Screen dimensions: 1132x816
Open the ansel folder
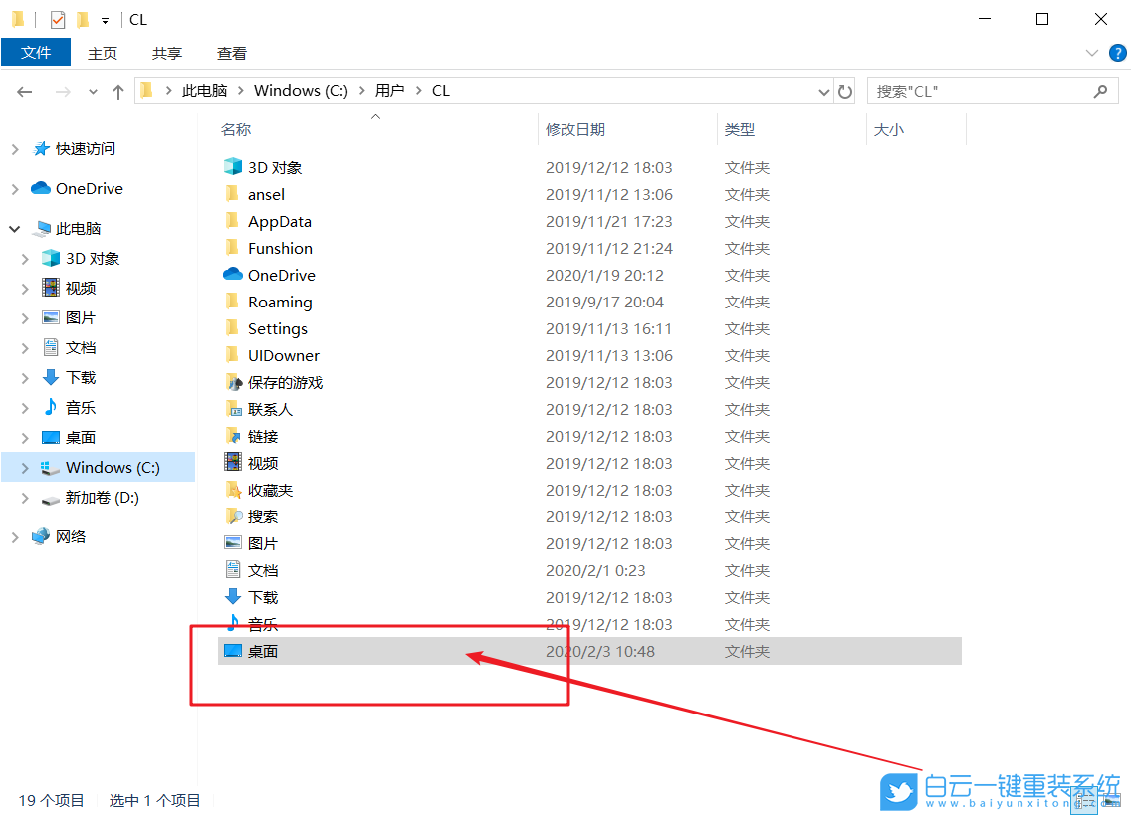[x=265, y=193]
